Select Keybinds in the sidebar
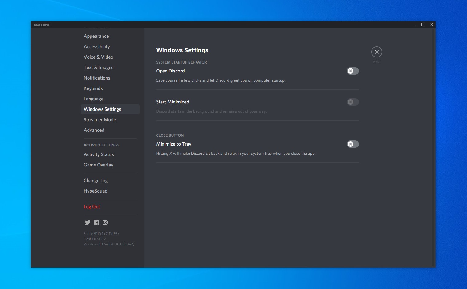Image resolution: width=467 pixels, height=289 pixels. point(110,88)
